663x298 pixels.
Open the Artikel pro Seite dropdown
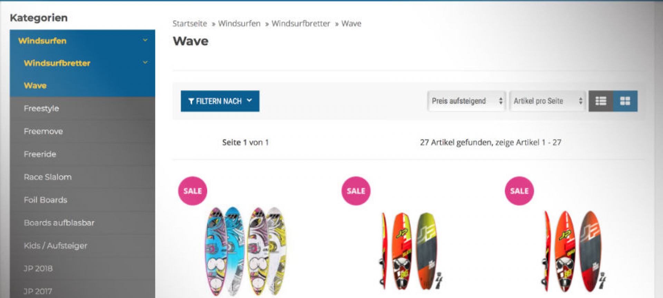click(x=548, y=101)
